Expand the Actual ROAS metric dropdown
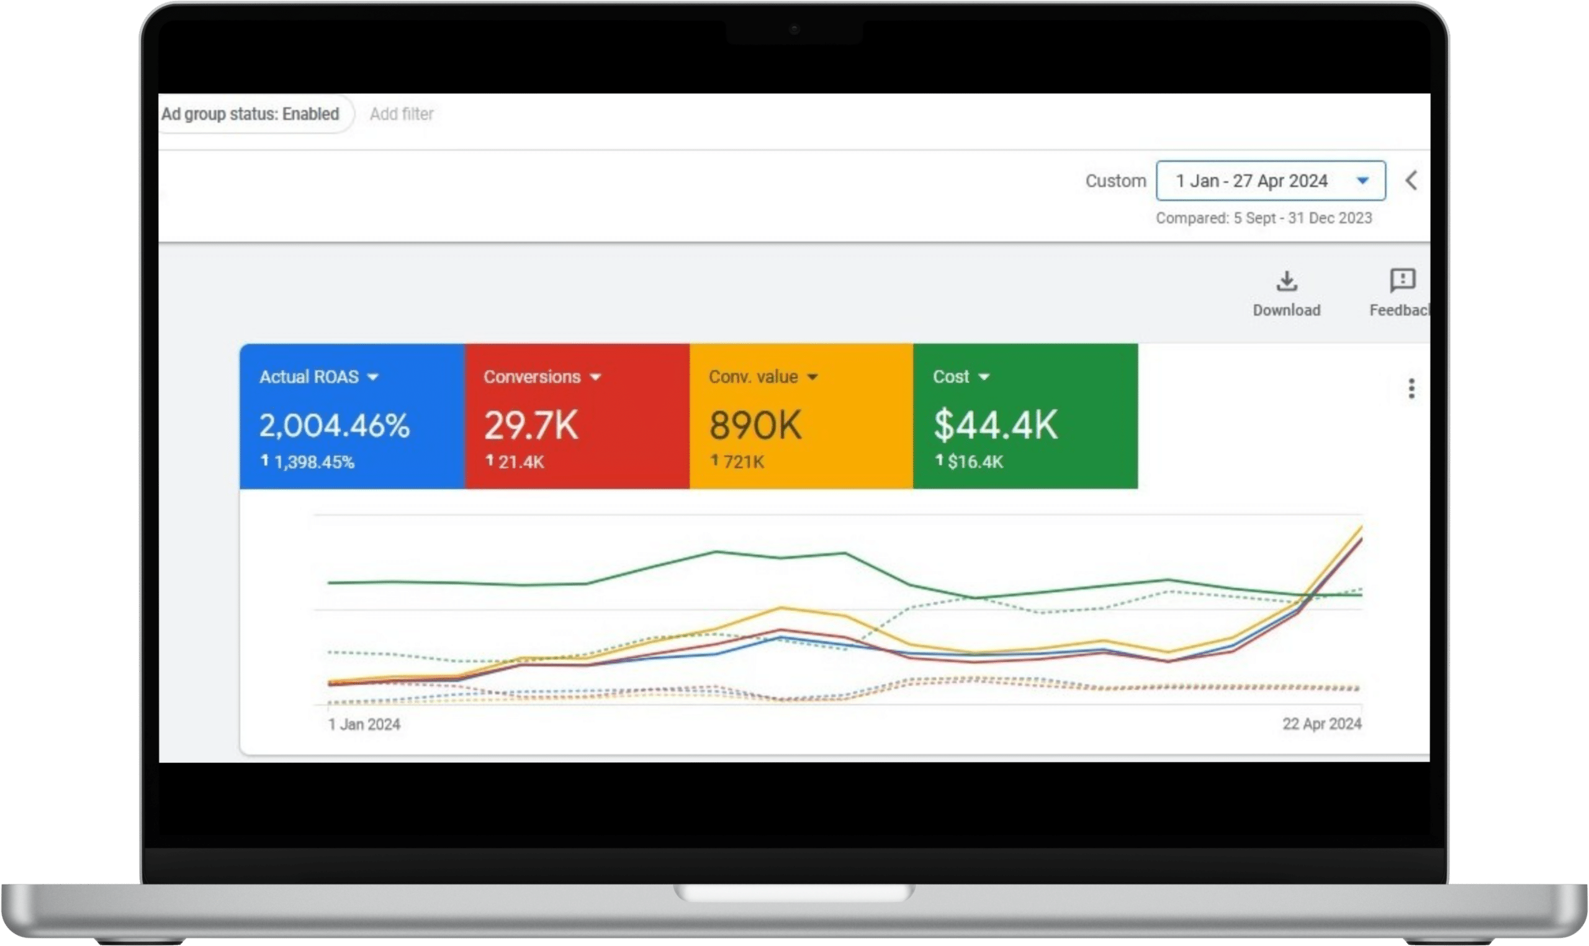This screenshot has height=946, width=1589. point(372,377)
